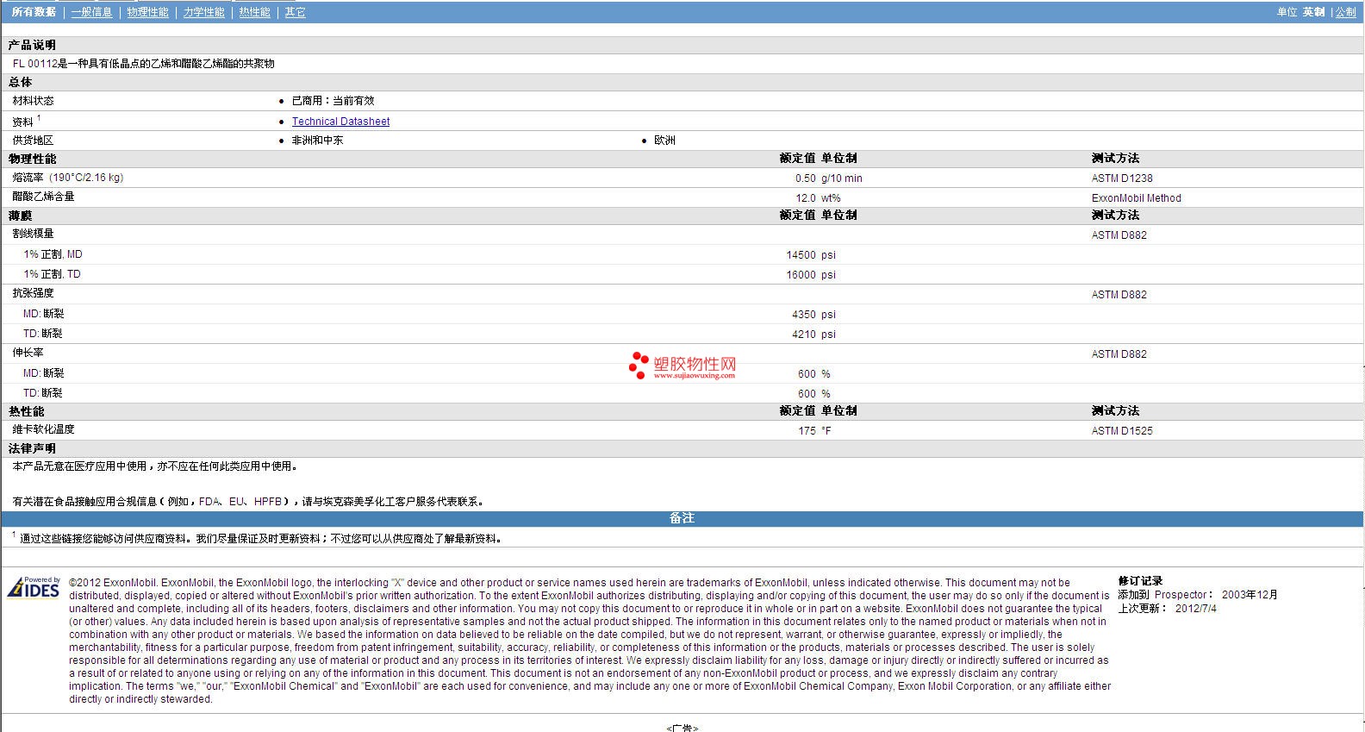1365x732 pixels.
Task: Click the 4210 psi value
Action: pos(813,335)
